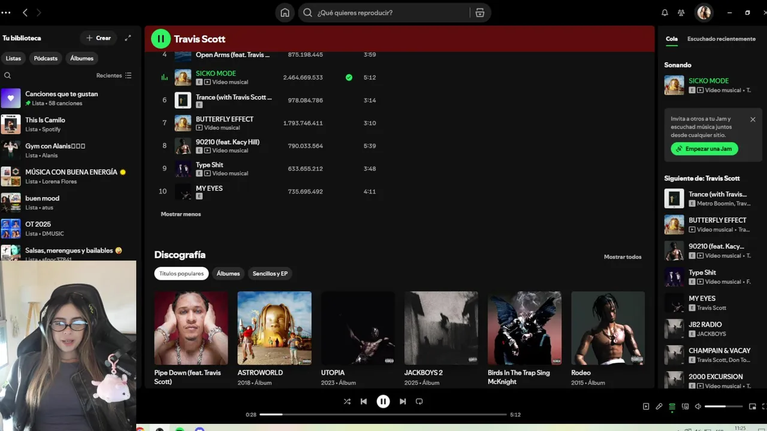Toggle the queue panel icon
This screenshot has height=431, width=767.
click(672, 406)
